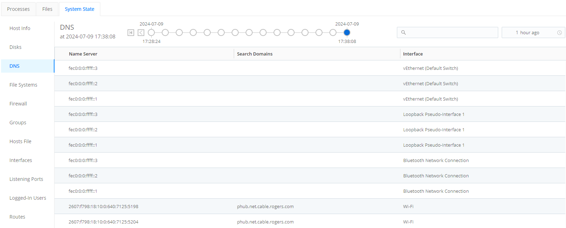Click fec0:0:0:ffff::3 in the Bluetooth Network row
Screen dimensions: 566x228
[83, 160]
